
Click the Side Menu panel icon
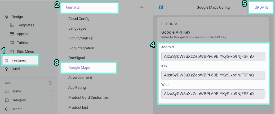[x=12, y=51]
